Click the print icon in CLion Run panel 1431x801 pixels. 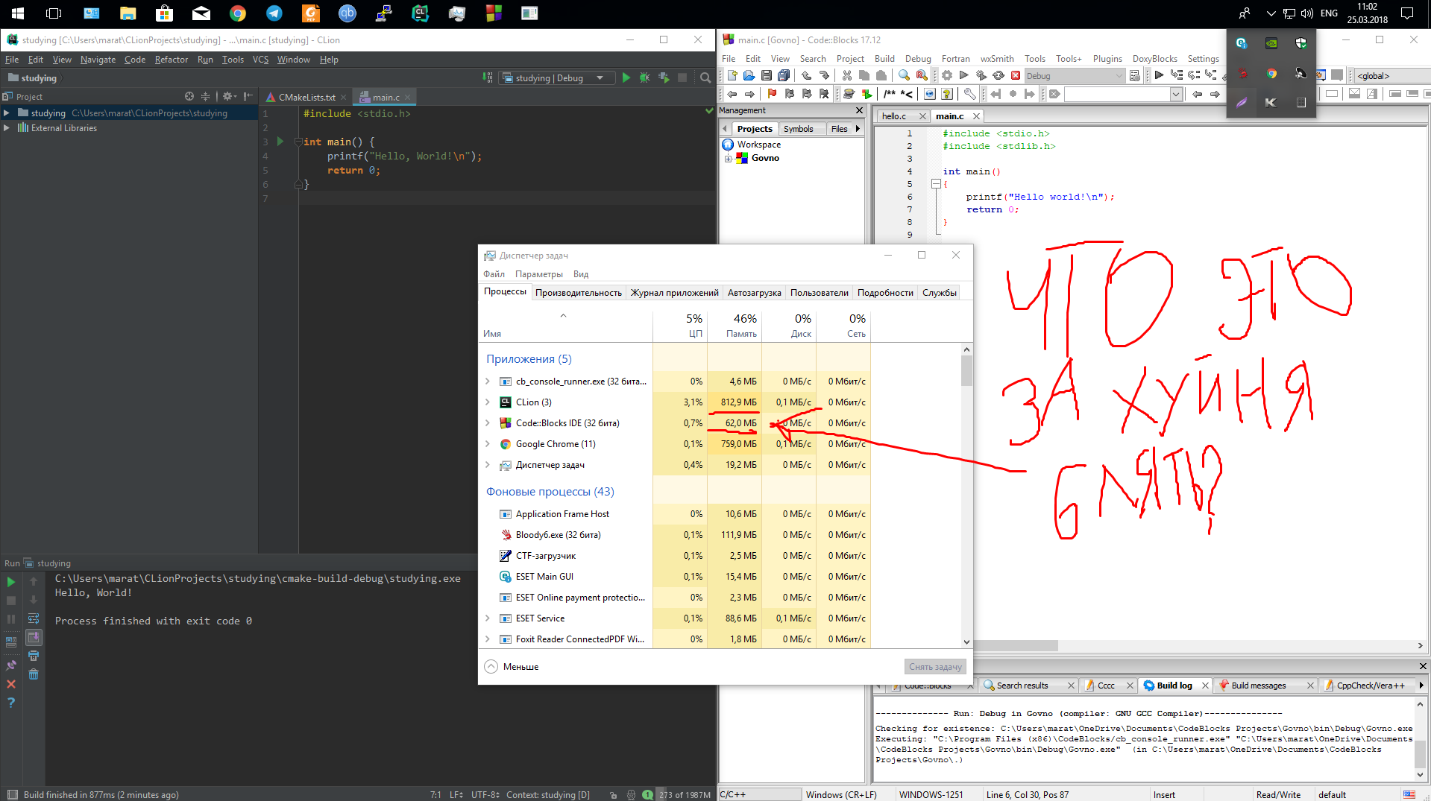[34, 656]
